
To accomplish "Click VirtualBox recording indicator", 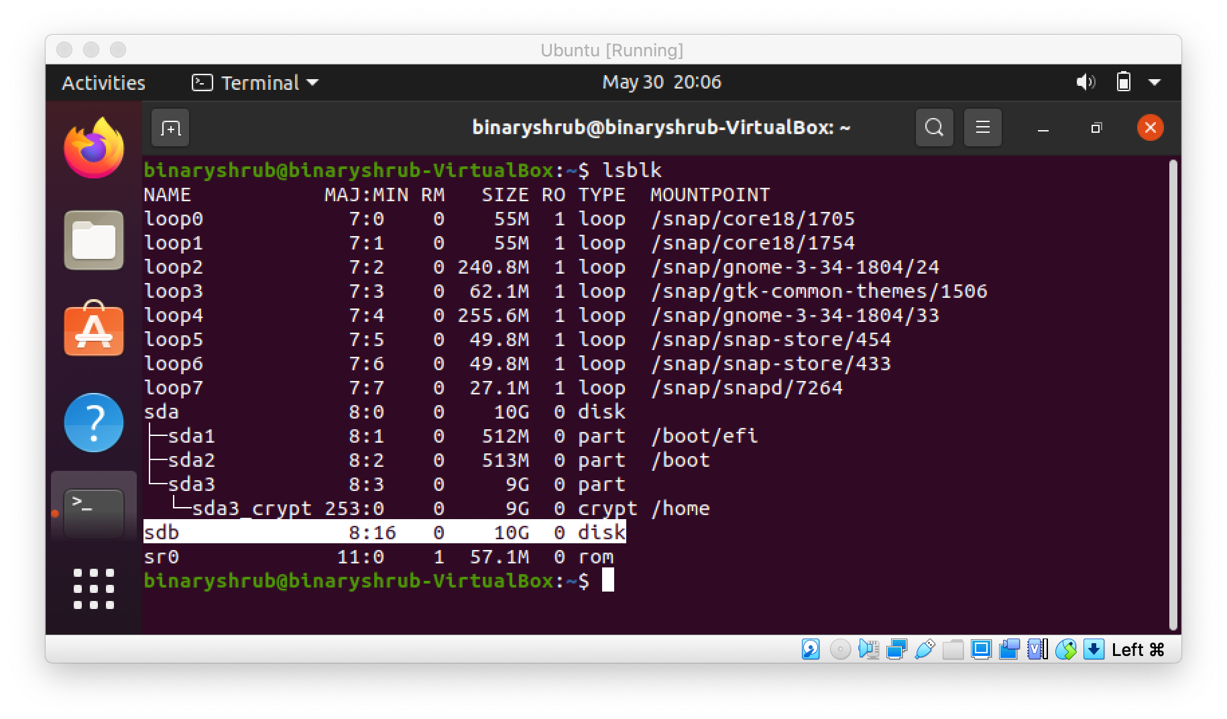I will 1009,649.
